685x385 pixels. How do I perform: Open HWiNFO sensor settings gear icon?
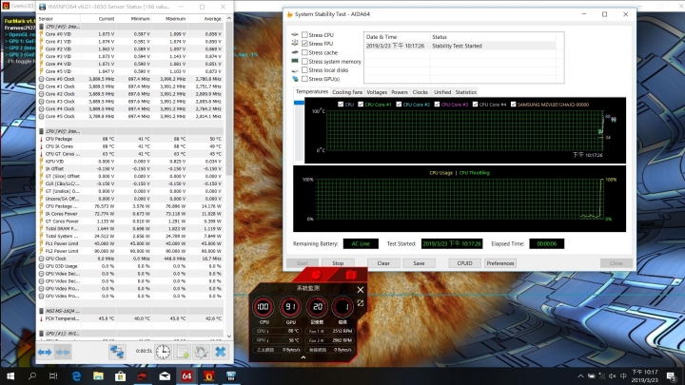[201, 352]
